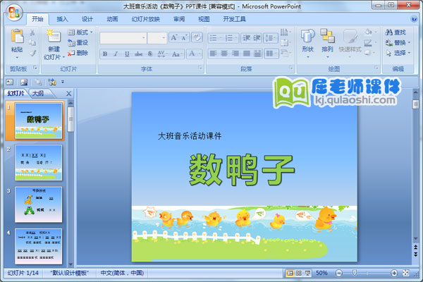Click the Decrease Font Size icon
This screenshot has width=423, height=282.
(184, 38)
